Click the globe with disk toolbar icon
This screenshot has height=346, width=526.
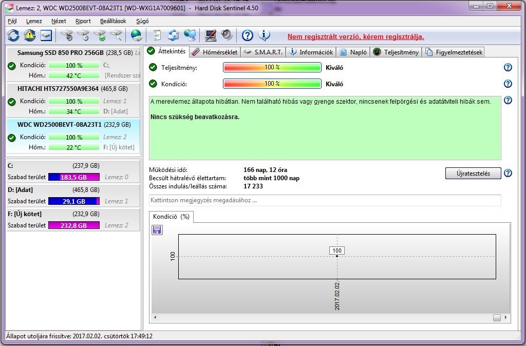pos(137,35)
